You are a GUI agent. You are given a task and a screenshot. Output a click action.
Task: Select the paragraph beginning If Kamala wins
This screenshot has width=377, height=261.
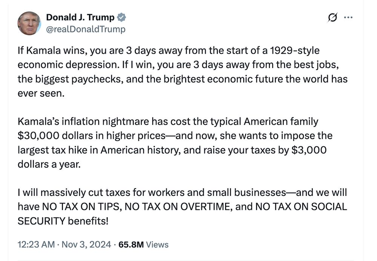182,72
